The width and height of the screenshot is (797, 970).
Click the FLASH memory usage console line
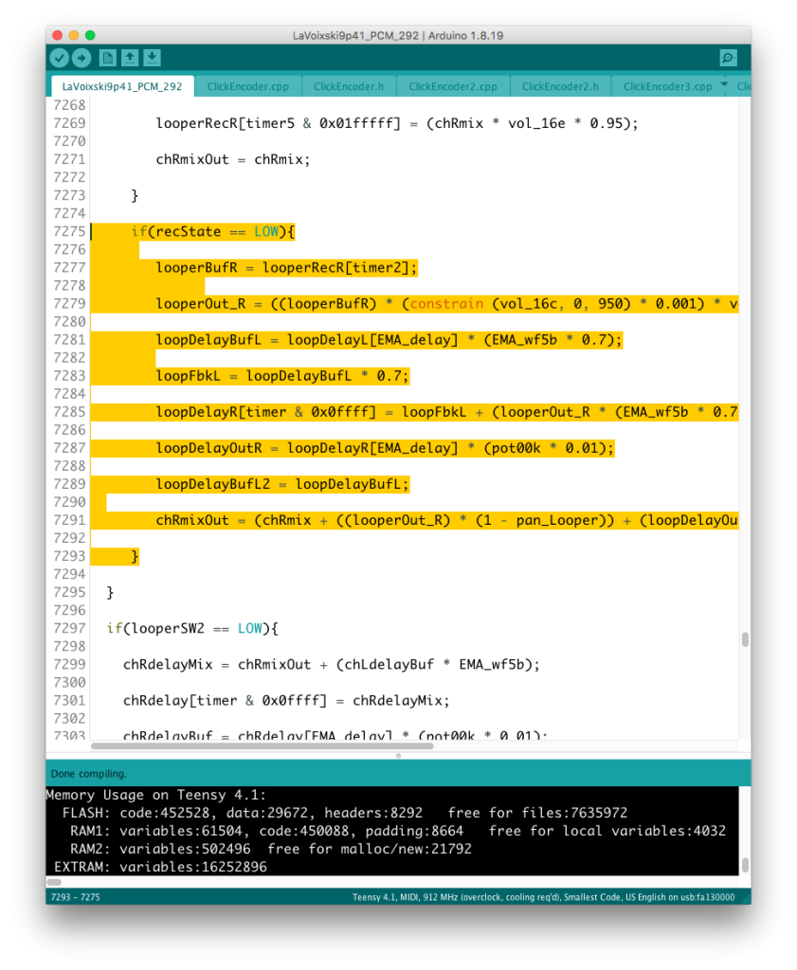pos(344,813)
